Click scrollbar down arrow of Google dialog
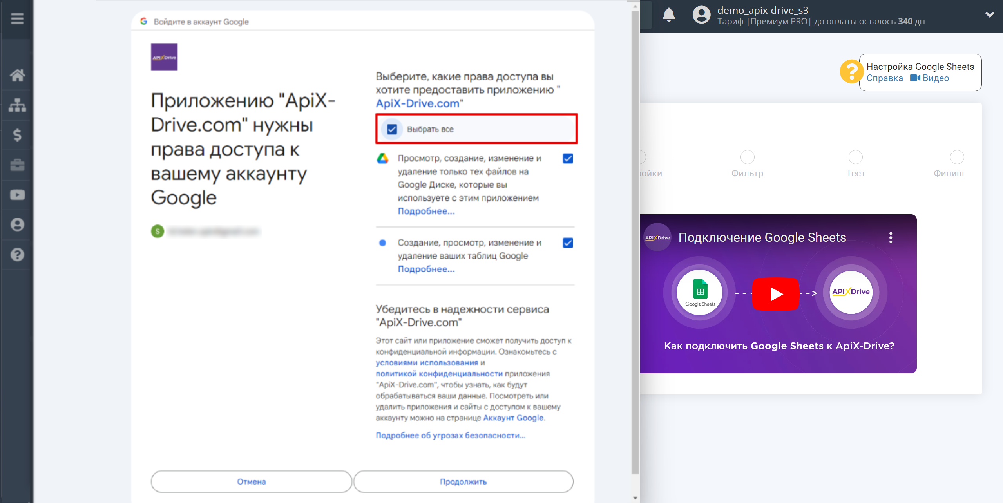The width and height of the screenshot is (1003, 503). (635, 498)
